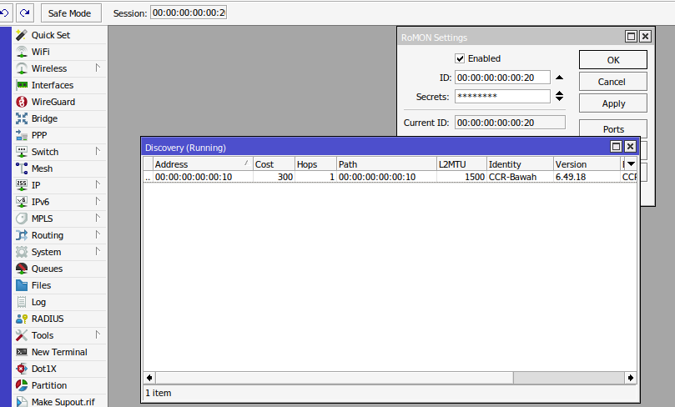Click the Ports button
This screenshot has width=675, height=407.
612,129
